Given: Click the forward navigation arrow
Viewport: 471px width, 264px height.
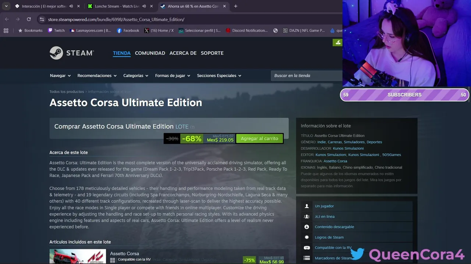Looking at the screenshot, I should [x=18, y=19].
